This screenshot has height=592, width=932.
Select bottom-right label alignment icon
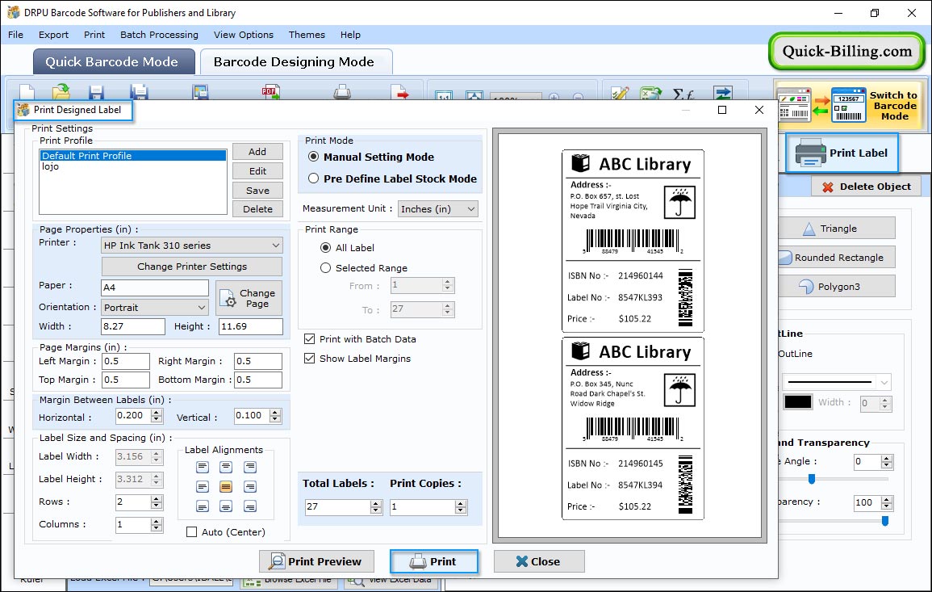pos(250,506)
